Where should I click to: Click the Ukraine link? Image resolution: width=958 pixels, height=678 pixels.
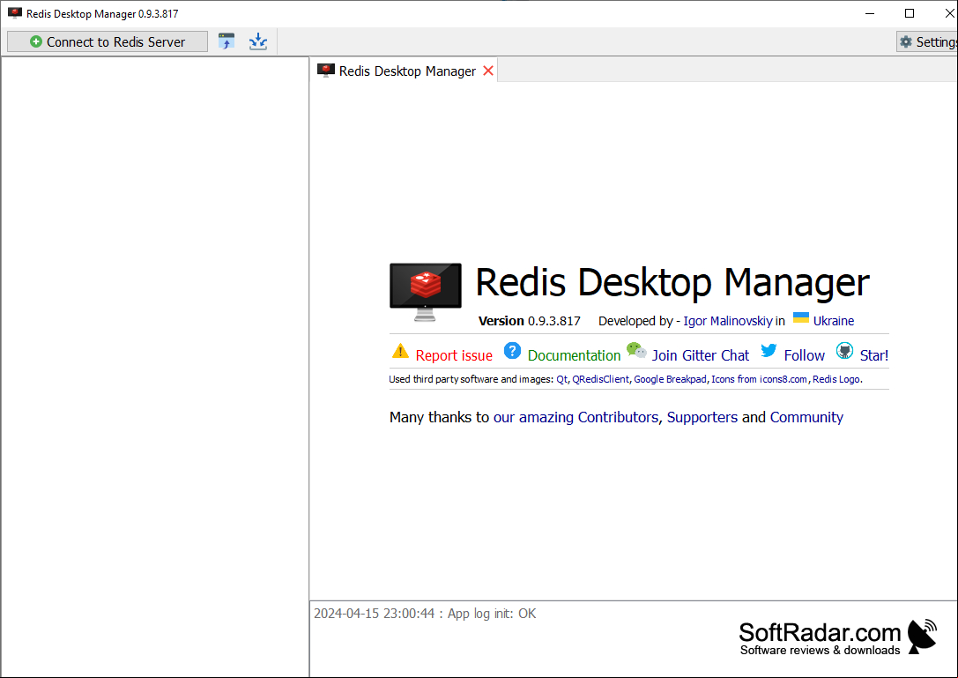pyautogui.click(x=834, y=321)
